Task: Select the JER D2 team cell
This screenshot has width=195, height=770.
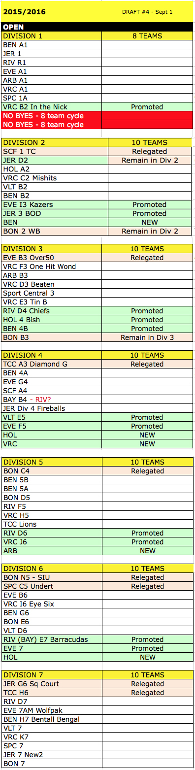Action: tap(55, 160)
